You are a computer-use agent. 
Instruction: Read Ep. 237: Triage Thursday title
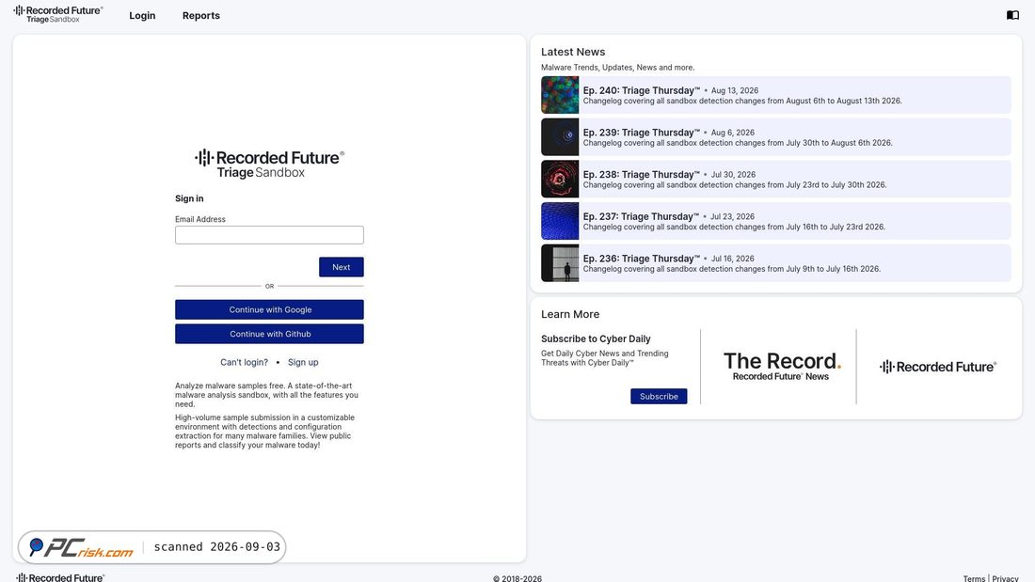(x=641, y=216)
